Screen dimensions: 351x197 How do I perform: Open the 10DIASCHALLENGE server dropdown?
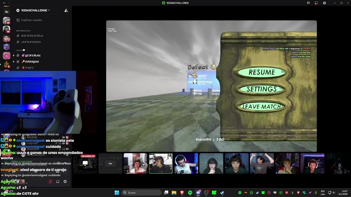point(33,10)
